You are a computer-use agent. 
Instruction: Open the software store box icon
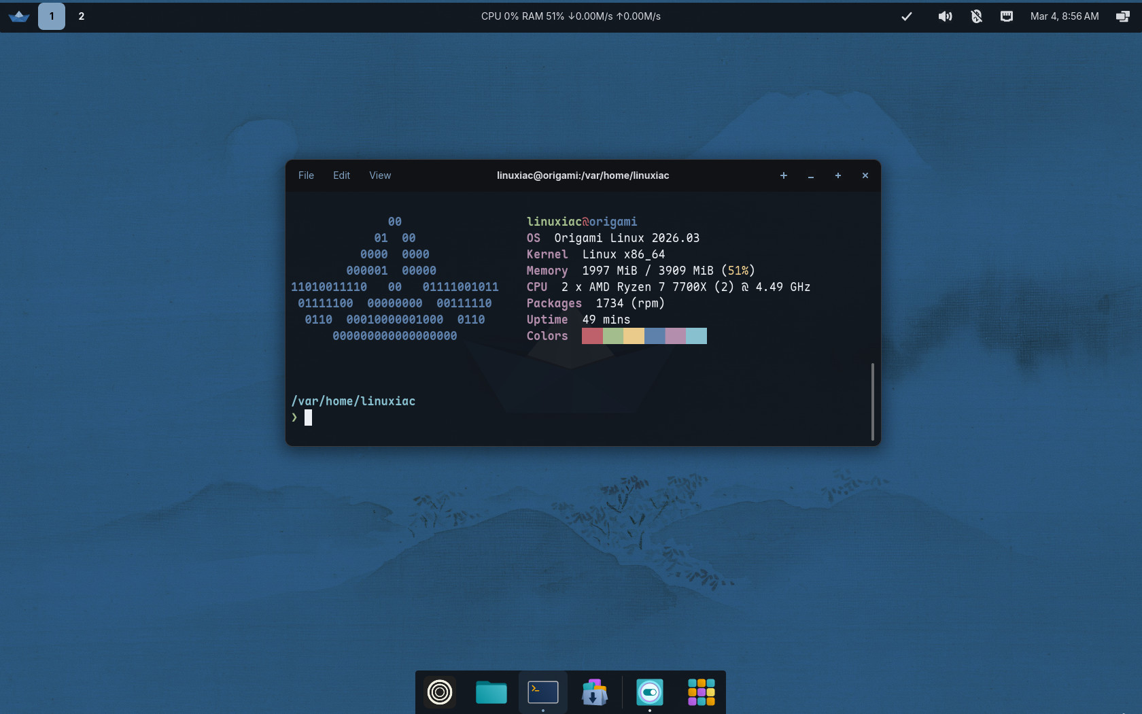(x=595, y=692)
